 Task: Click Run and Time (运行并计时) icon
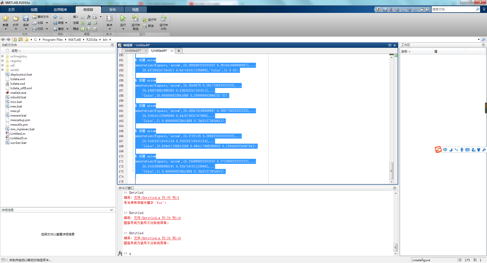tap(164, 18)
